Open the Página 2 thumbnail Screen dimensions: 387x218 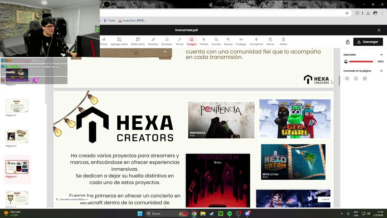[17, 106]
